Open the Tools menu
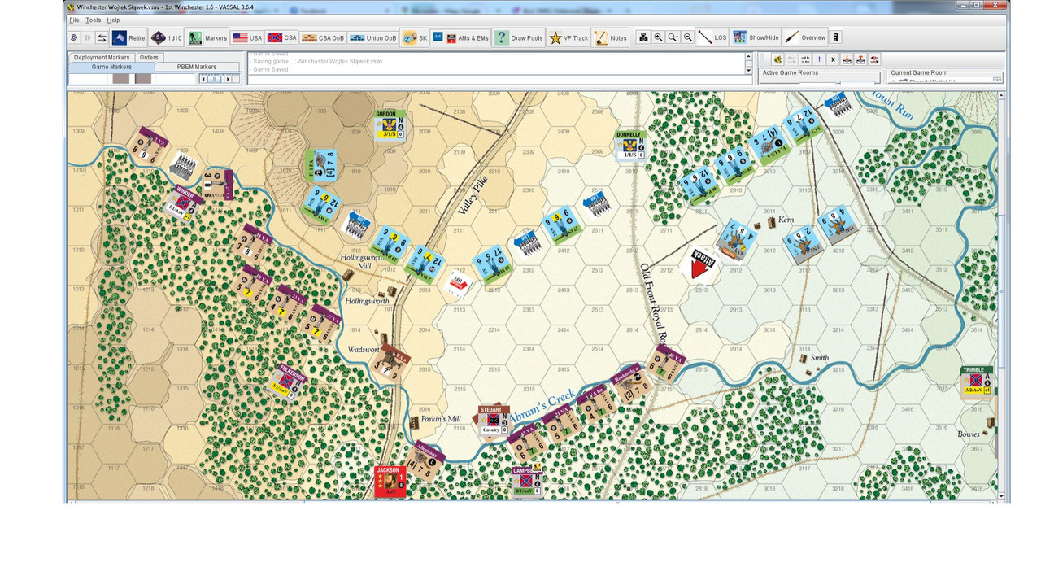The image size is (1041, 567). coord(94,20)
